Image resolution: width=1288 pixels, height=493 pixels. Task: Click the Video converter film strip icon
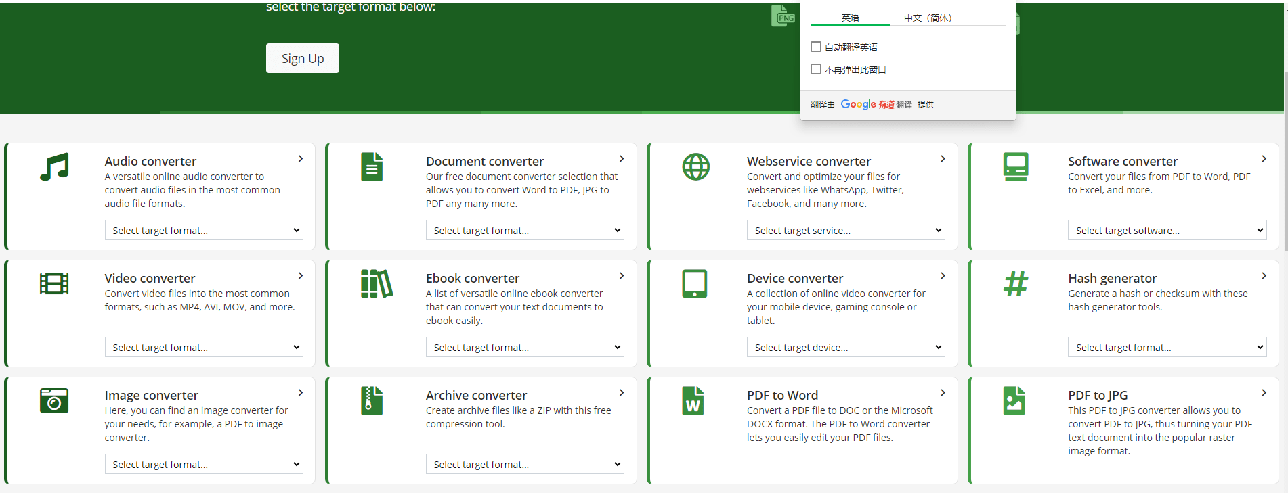pyautogui.click(x=54, y=283)
